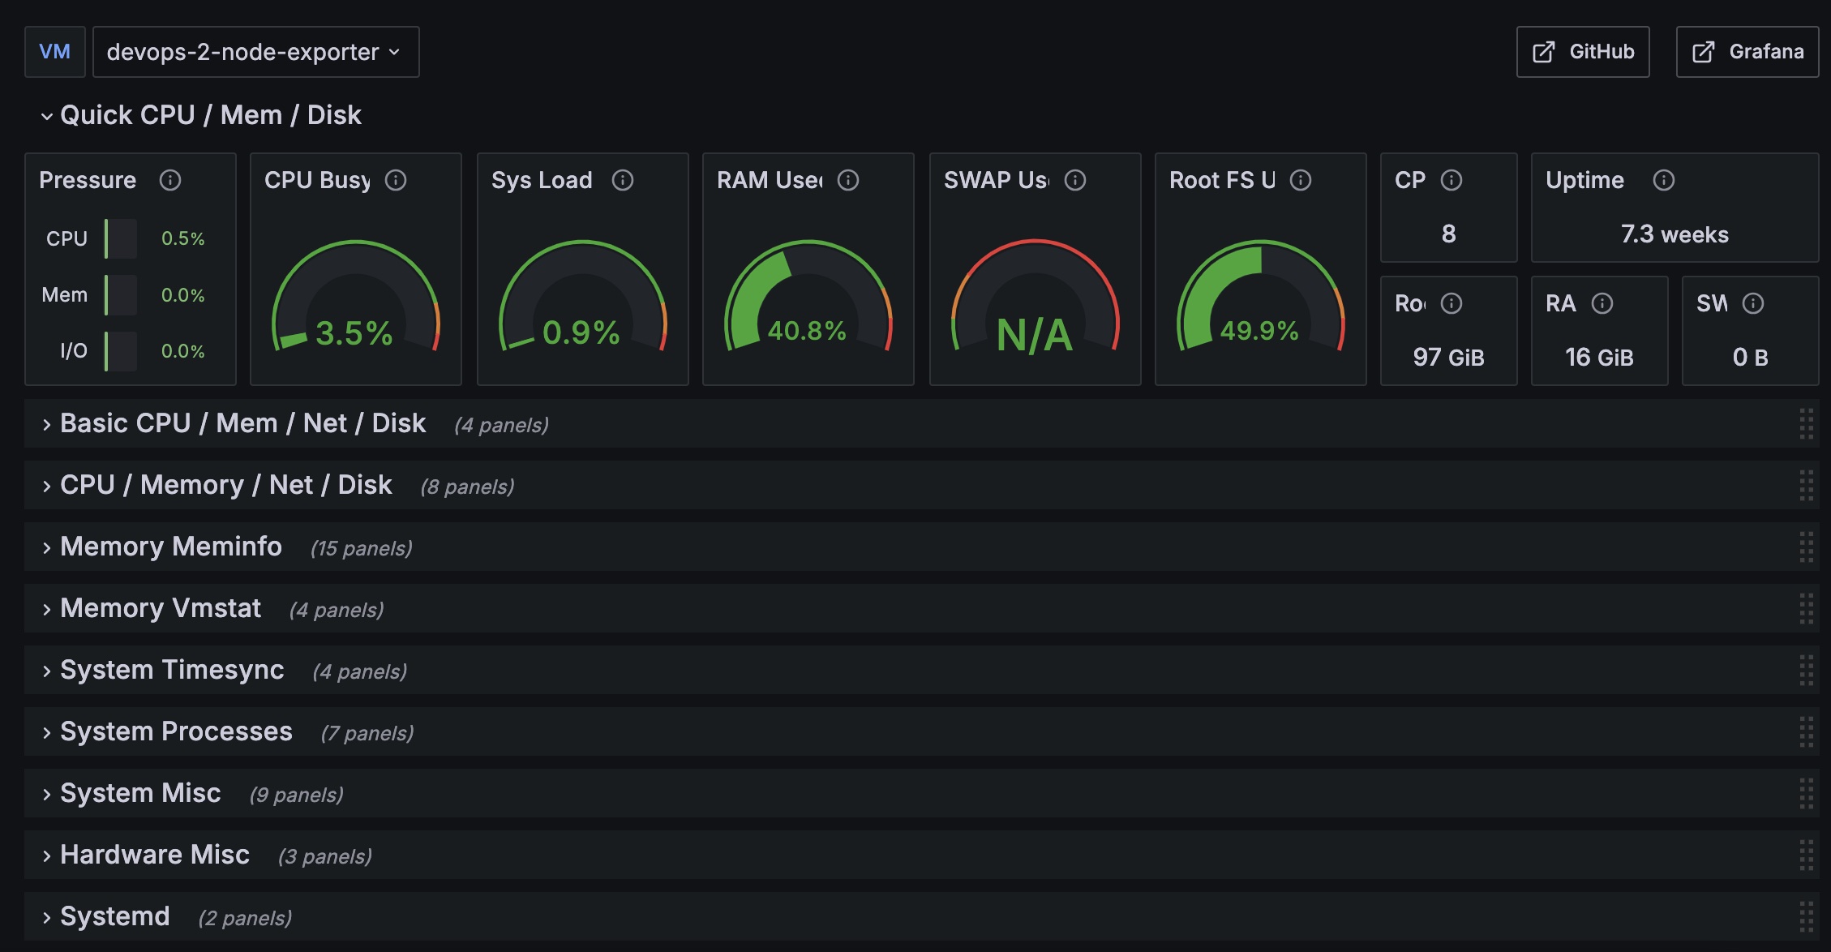Click the VM variable label
Image resolution: width=1831 pixels, height=952 pixels.
[x=54, y=52]
